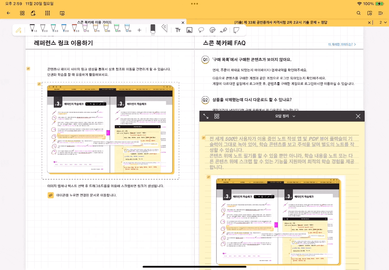Tap link icon on the dashed captured image
Screen dimensions: 389x270
click(39, 84)
